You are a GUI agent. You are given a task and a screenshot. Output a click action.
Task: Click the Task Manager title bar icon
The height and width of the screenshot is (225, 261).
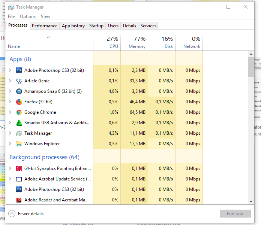coord(11,7)
